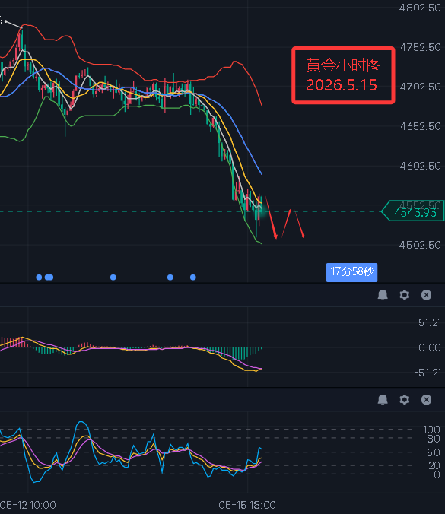445x514 pixels.
Task: Select the leftmost blue event dot
Action: pyautogui.click(x=39, y=278)
